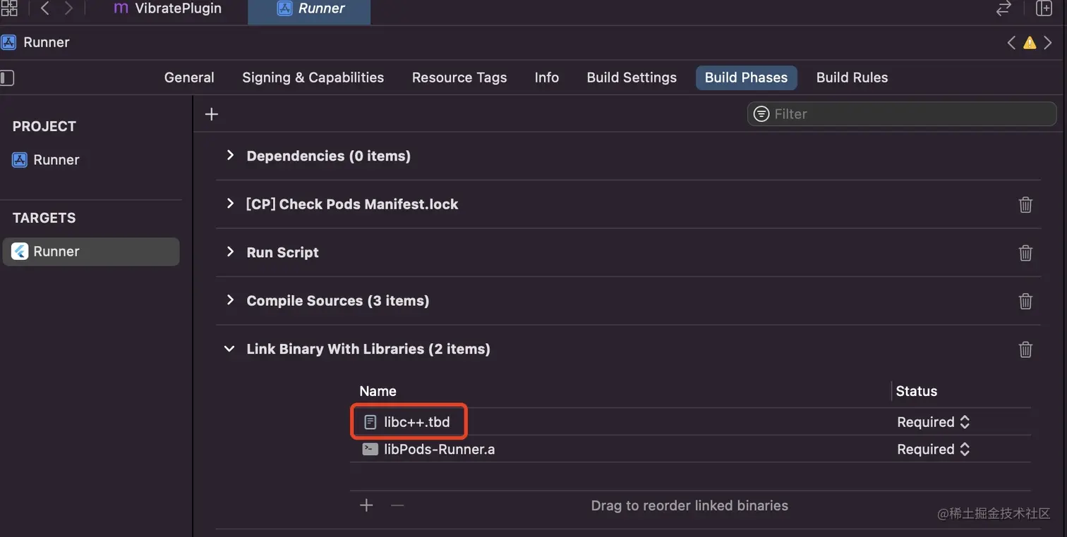Go forward in editor history
This screenshot has width=1067, height=537.
[68, 8]
